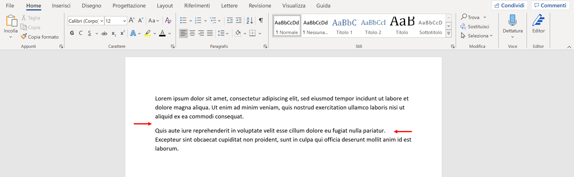Screen dimensions: 574x177
Task: Switch to Revisione tab
Action: [x=260, y=6]
